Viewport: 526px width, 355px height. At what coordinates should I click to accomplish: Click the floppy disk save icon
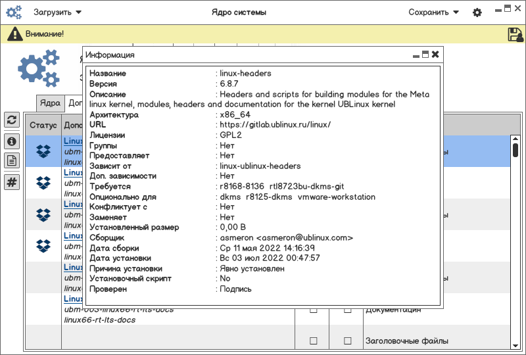[515, 34]
